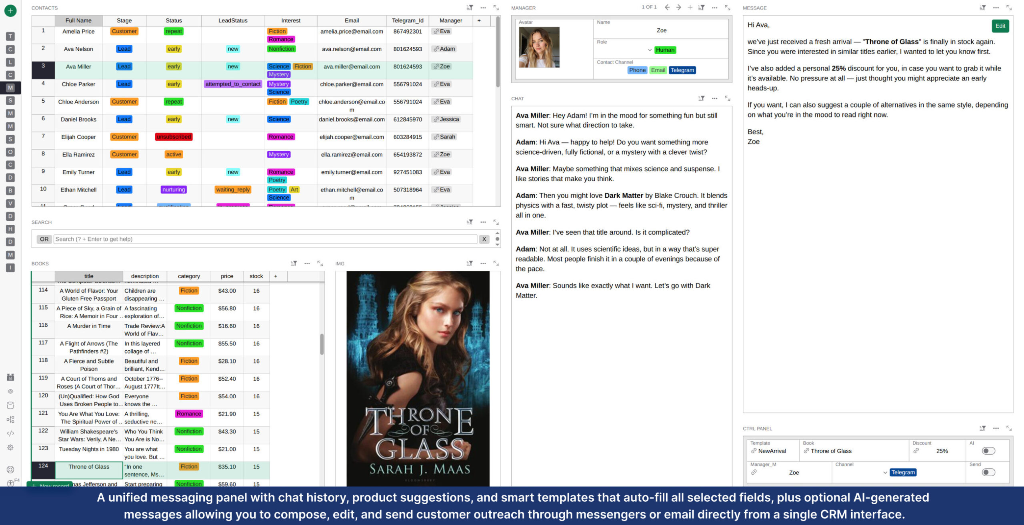Image resolution: width=1024 pixels, height=525 pixels.
Task: Open the settings gear in sidebar
Action: [x=10, y=447]
